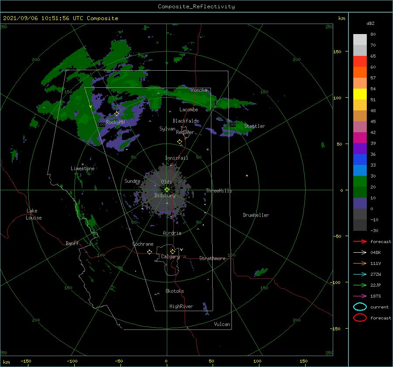
Task: Click the white plus marker west of Drumheller
Action: pos(247,175)
